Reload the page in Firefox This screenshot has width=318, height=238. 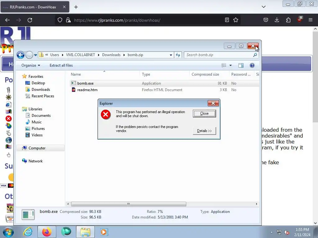pos(30,20)
